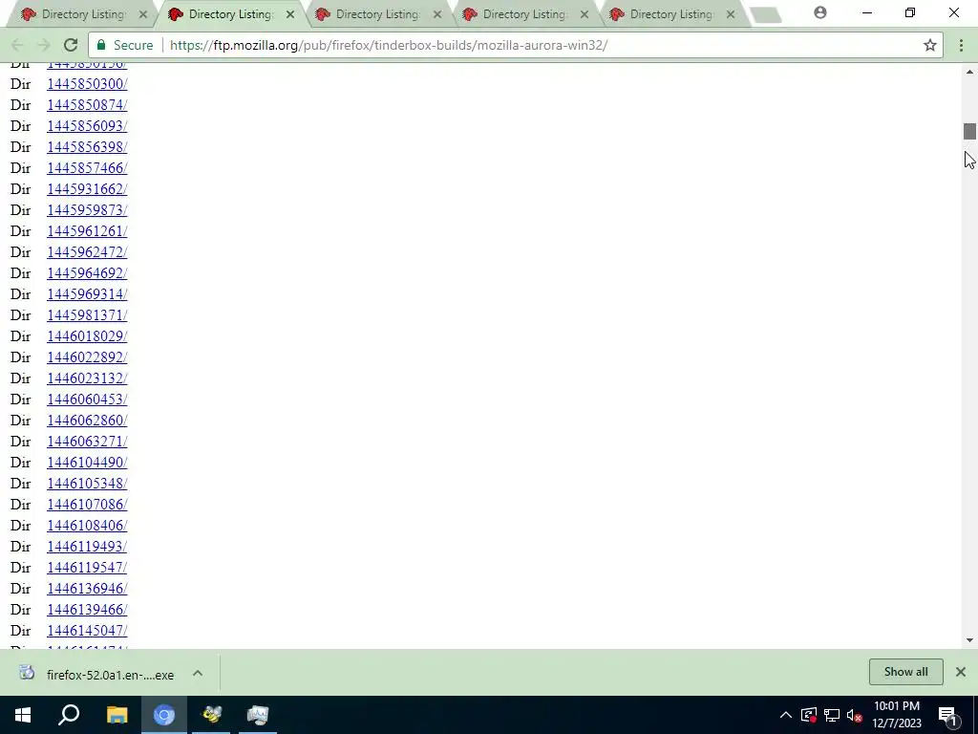Bookmark this page with the star icon
Image resolution: width=978 pixels, height=734 pixels.
pos(930,45)
